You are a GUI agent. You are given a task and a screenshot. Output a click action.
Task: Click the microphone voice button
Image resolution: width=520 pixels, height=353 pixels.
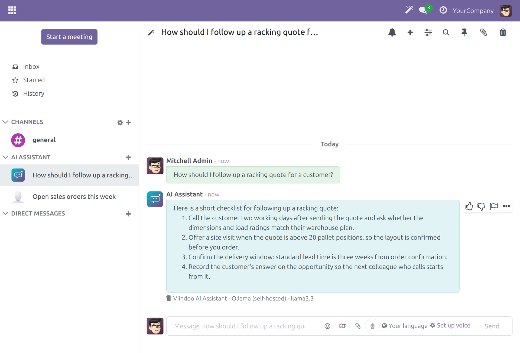click(x=372, y=326)
